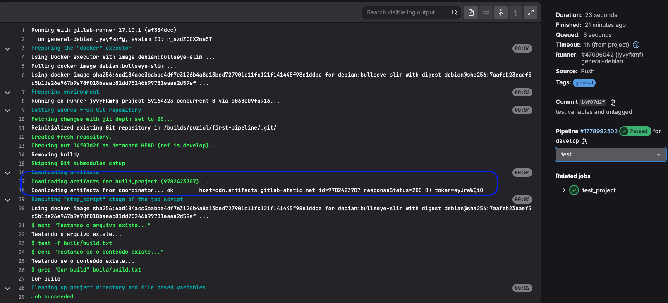Screen dimensions: 668x303
Task: Collapse the Preparing environment section
Action: click(7, 92)
